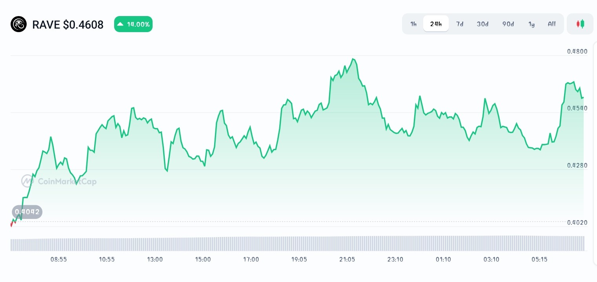597x282 pixels.
Task: Click the 21:05 time axis label
Action: click(x=347, y=259)
